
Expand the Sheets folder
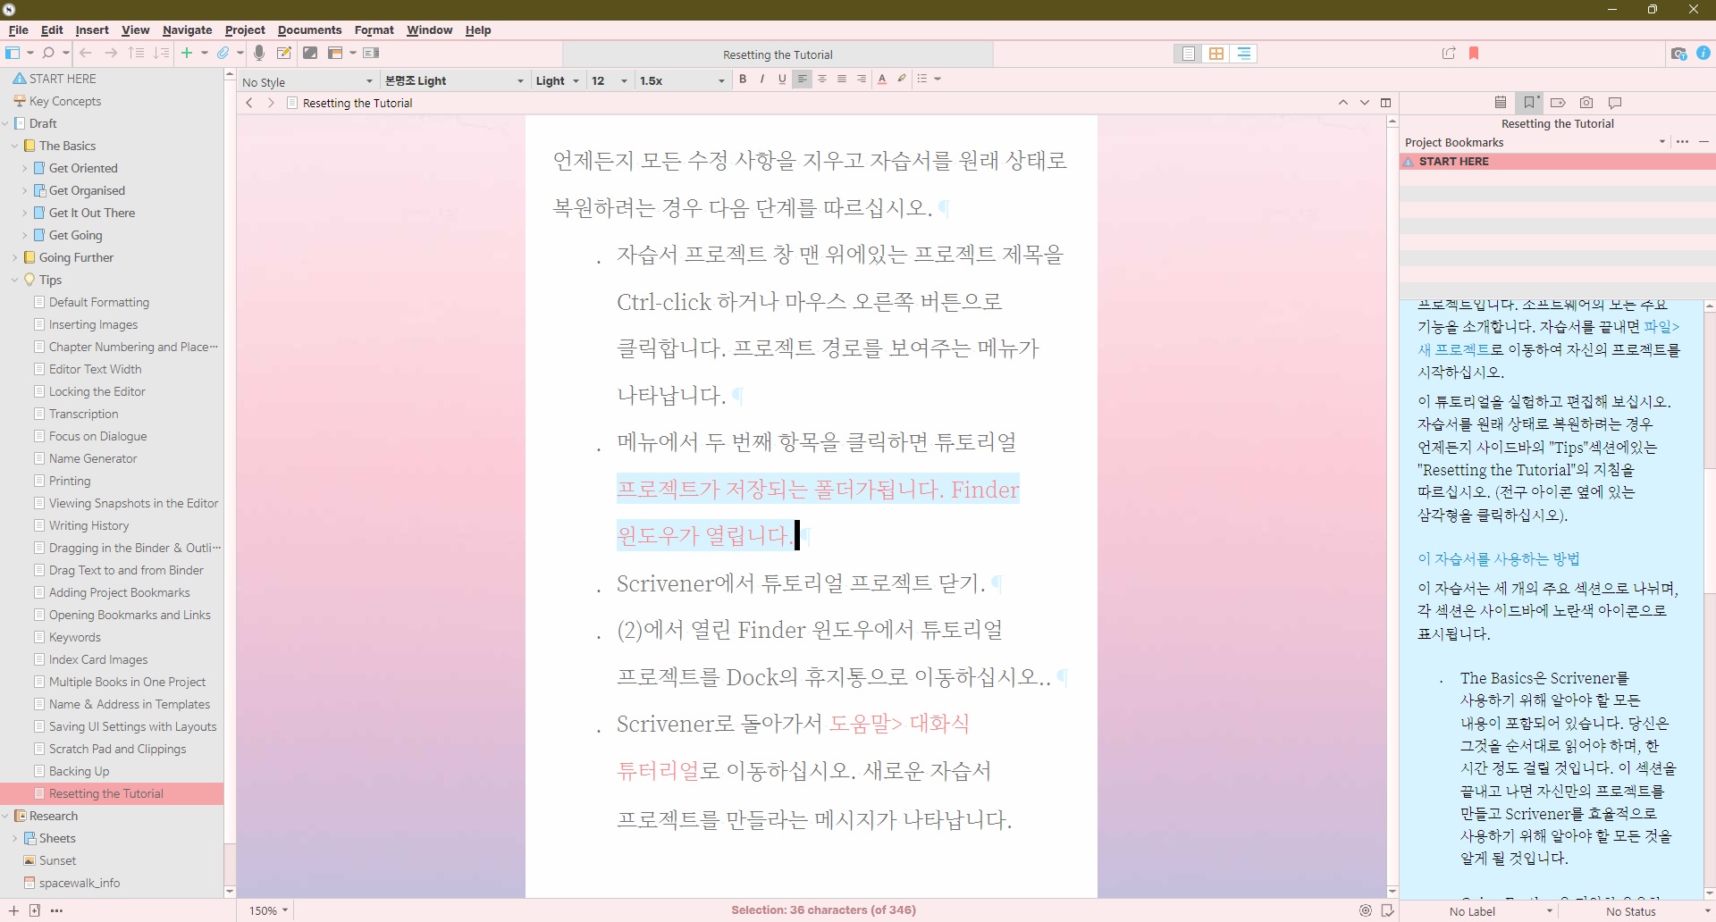(15, 838)
